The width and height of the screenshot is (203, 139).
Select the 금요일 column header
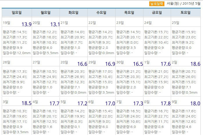tap(157, 13)
